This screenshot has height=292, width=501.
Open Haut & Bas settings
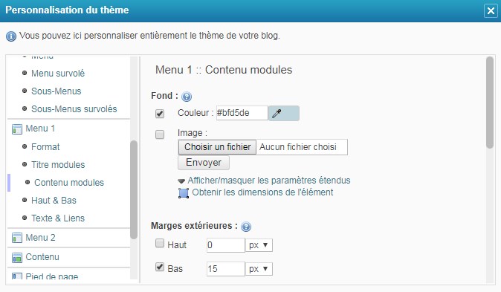click(x=54, y=201)
